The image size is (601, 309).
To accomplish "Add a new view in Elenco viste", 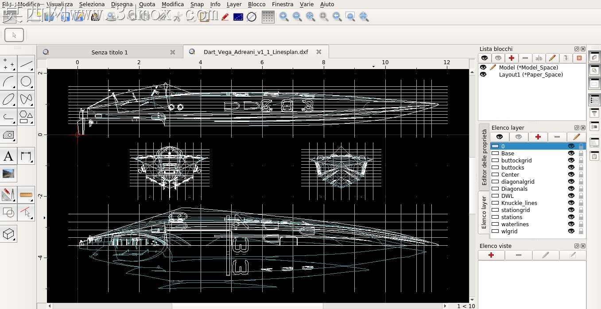I will tap(491, 255).
